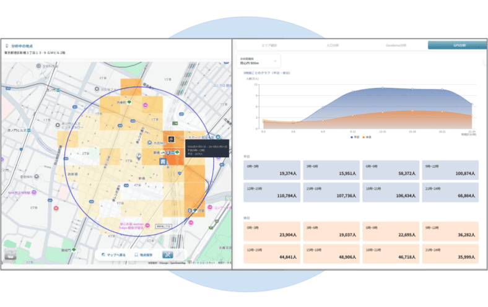Screen dimensions: 488x307
Task: Click the analyzed address text under 分析中の地点
Action: (x=35, y=53)
